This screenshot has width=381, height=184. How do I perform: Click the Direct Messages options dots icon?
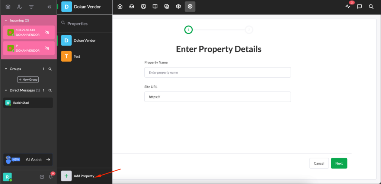(44, 90)
